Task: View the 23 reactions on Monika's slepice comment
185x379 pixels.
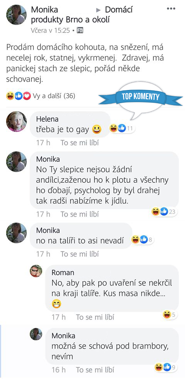Action: point(164,212)
